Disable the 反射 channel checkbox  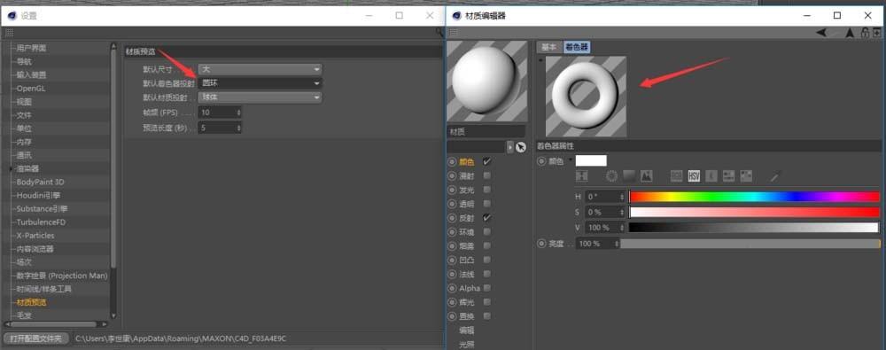(487, 218)
